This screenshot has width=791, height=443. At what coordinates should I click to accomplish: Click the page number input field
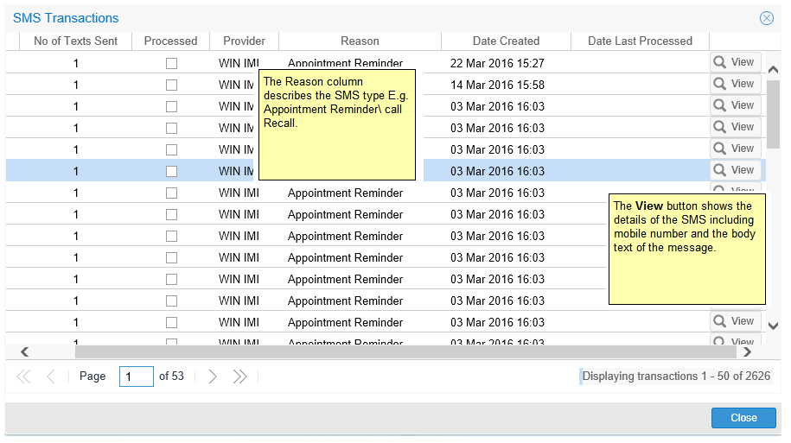(x=137, y=377)
